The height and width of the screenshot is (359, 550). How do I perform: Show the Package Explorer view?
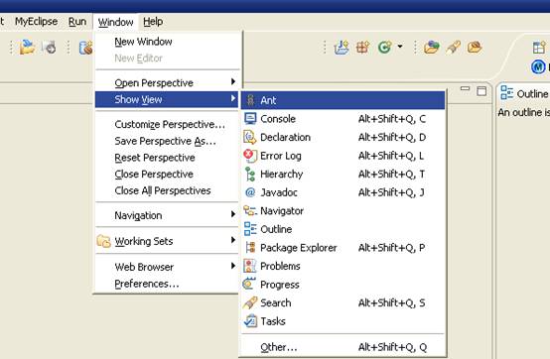(x=343, y=248)
